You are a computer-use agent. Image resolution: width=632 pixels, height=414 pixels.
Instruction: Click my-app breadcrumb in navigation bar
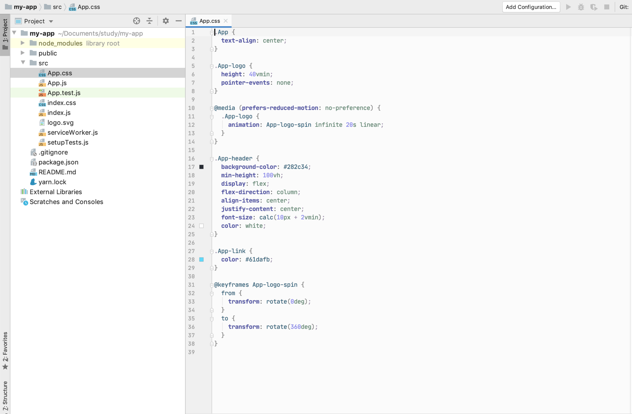(21, 7)
